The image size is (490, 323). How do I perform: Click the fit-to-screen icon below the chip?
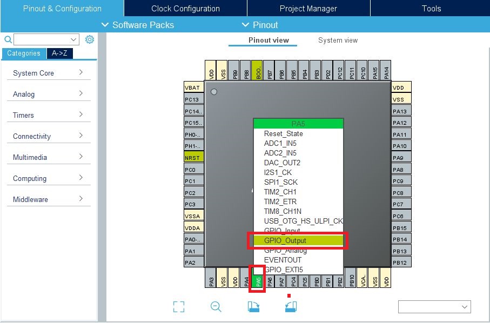pyautogui.click(x=179, y=307)
